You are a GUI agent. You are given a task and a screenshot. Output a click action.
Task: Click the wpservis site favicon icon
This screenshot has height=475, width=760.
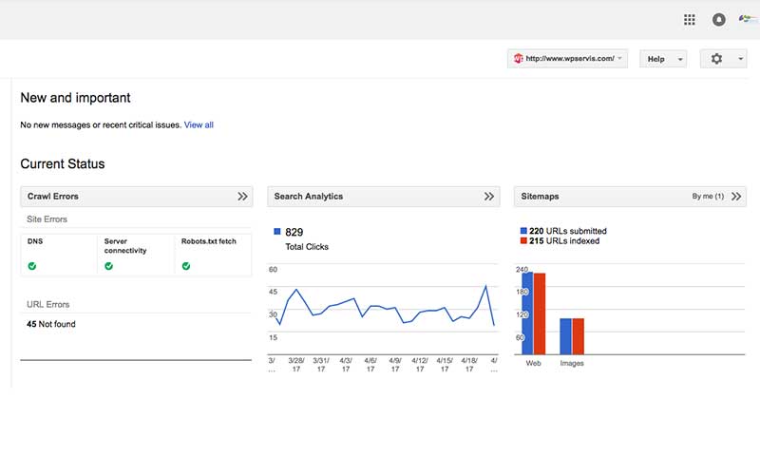pos(519,59)
